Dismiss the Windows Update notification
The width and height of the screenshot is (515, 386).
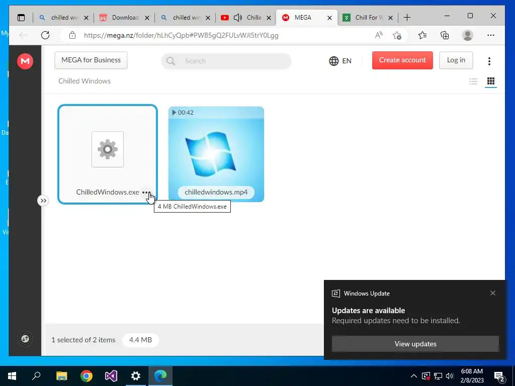[493, 293]
